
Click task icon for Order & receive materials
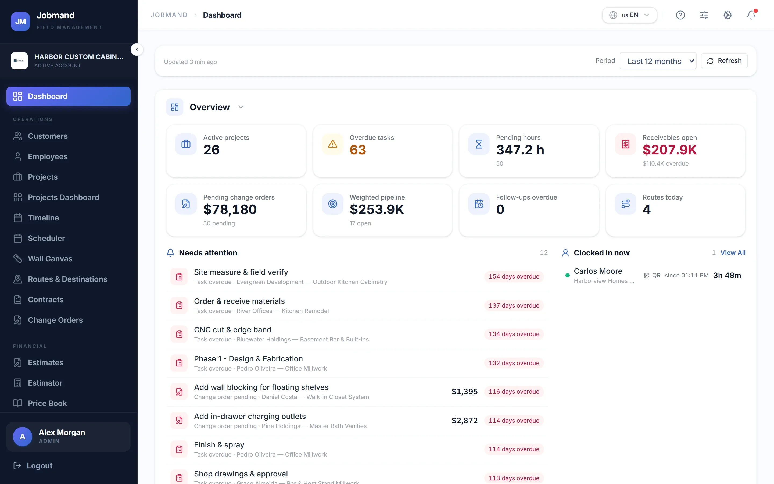(x=179, y=305)
